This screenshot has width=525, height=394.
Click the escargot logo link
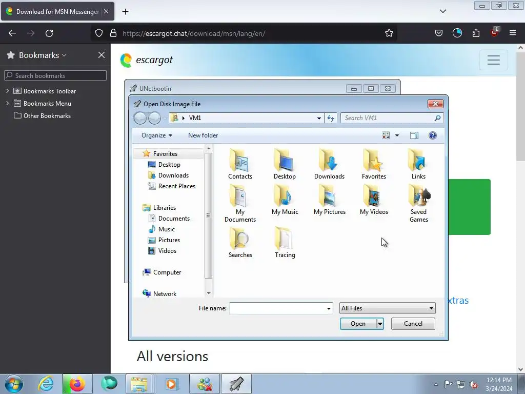146,60
